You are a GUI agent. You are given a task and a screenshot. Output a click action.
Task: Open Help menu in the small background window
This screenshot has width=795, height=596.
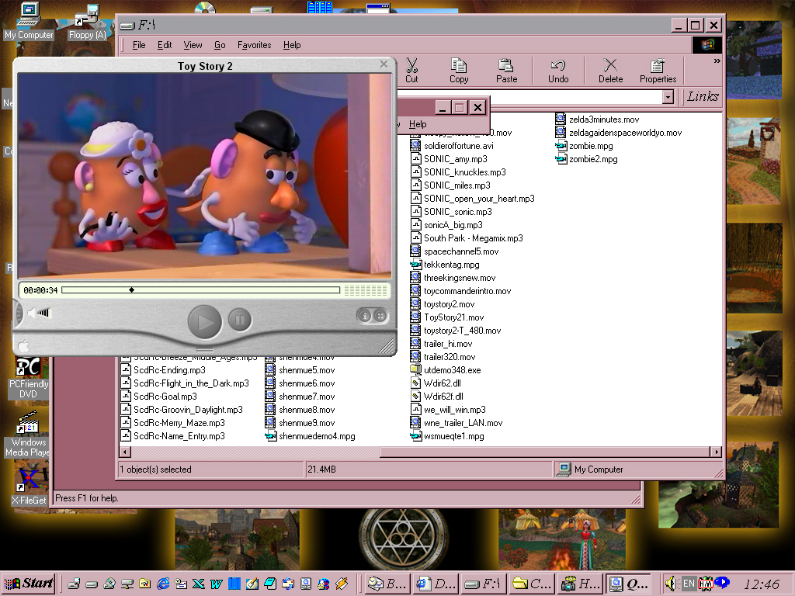pyautogui.click(x=418, y=124)
